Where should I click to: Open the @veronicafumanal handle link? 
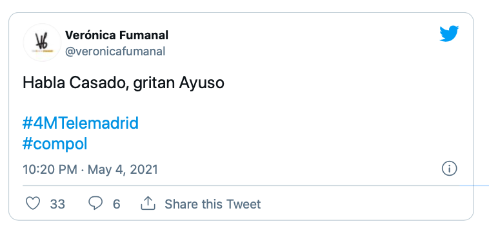[115, 51]
